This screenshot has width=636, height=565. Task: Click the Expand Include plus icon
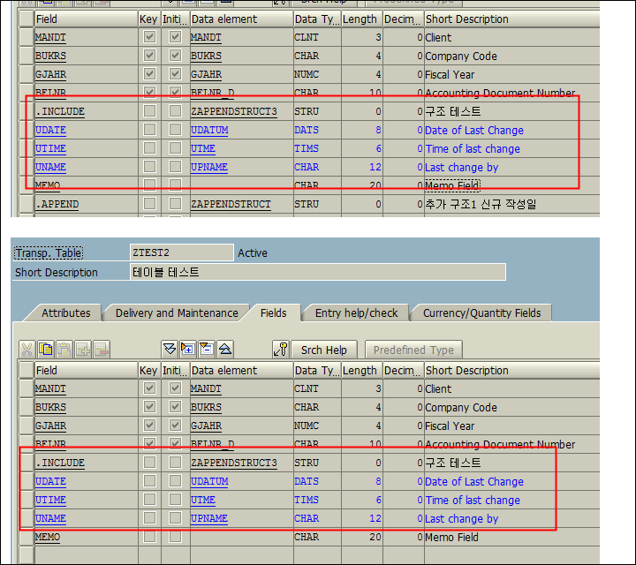[188, 349]
